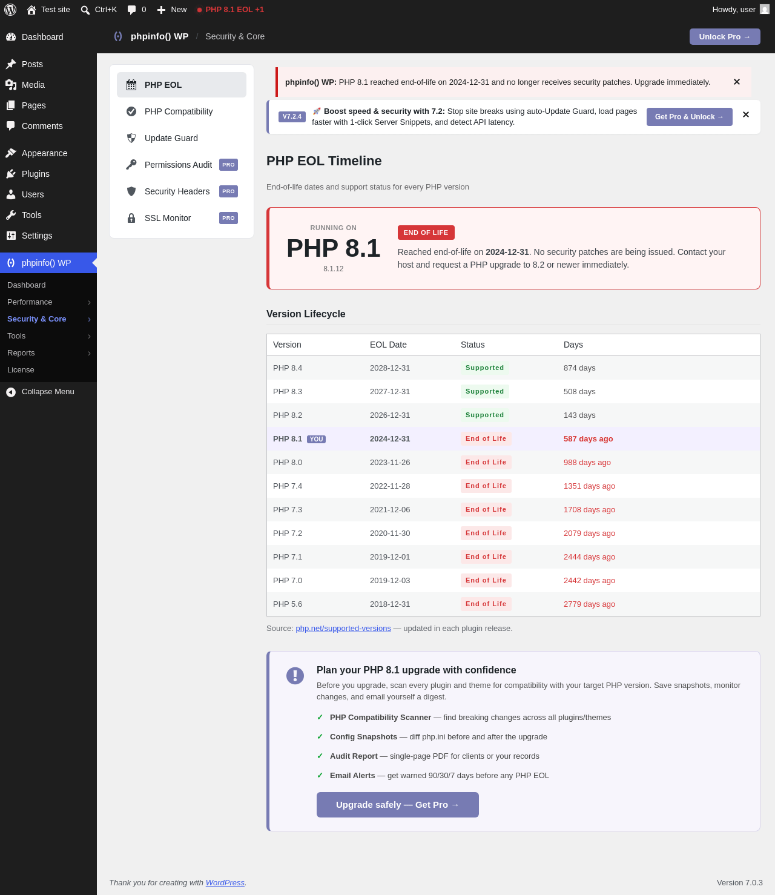Click user avatar next to Howdy

pos(765,9)
